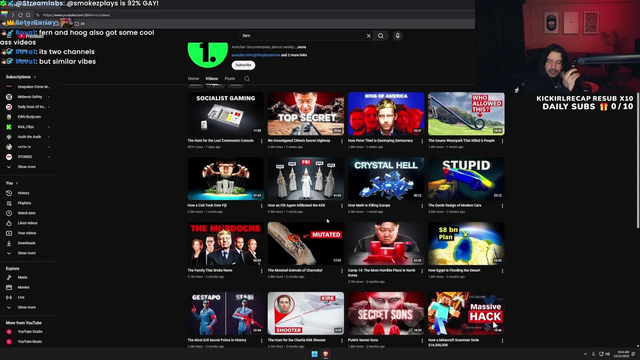Open YouTube Studio link
640x360 pixels.
(x=29, y=331)
